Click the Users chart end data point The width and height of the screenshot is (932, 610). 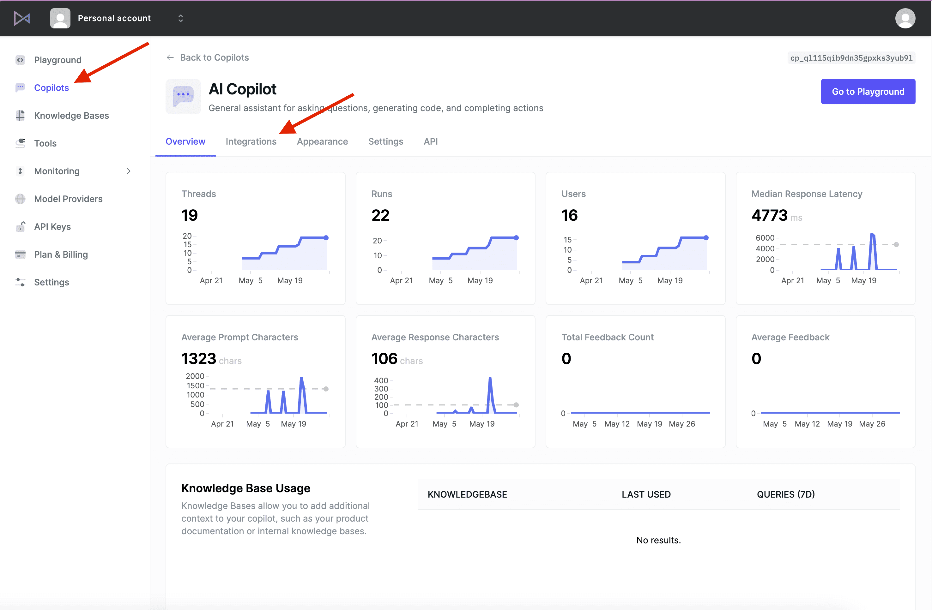tap(706, 237)
